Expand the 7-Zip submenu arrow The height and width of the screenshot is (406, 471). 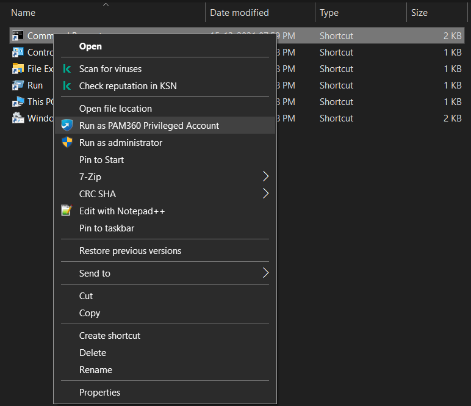265,177
